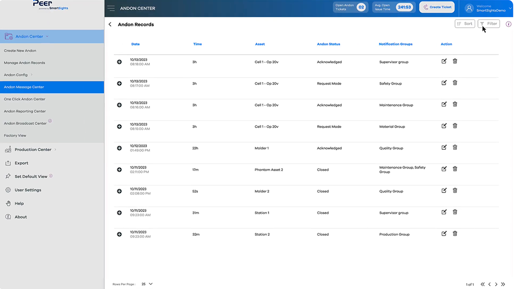Edit the Molder 1 record
This screenshot has width=514, height=289.
point(444,148)
